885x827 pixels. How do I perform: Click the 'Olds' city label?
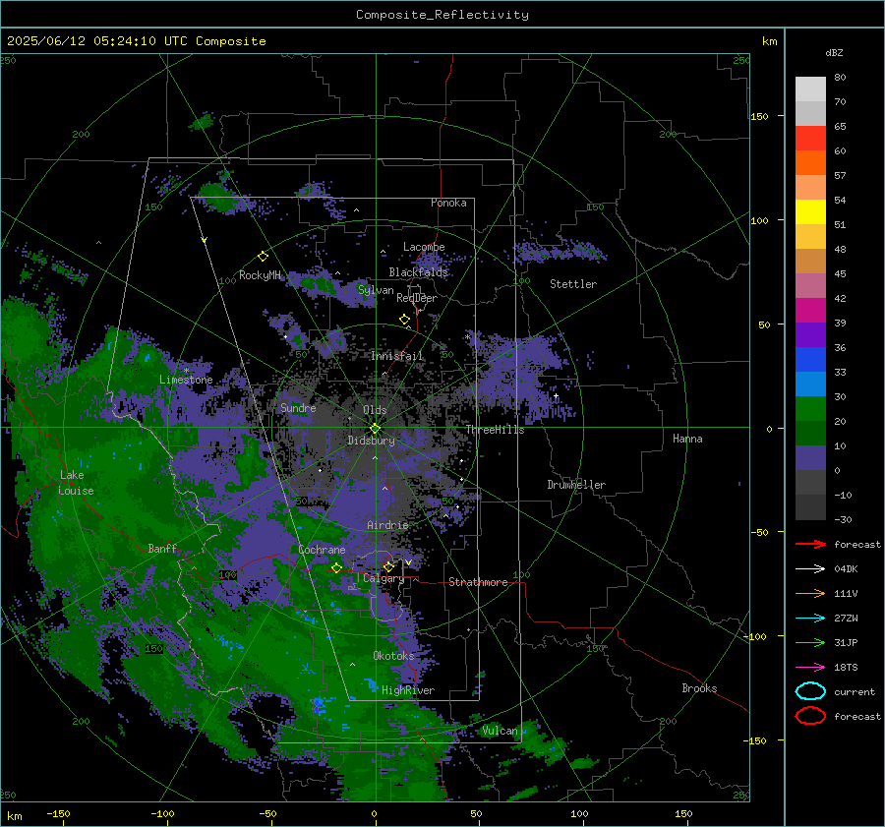pyautogui.click(x=375, y=410)
